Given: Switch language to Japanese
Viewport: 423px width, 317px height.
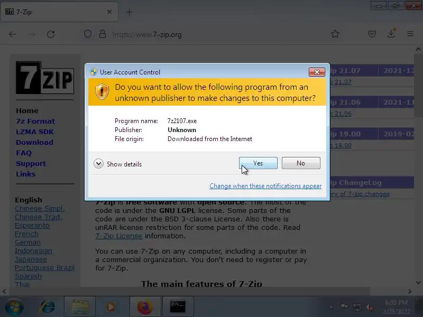Looking at the screenshot, I should point(31,259).
